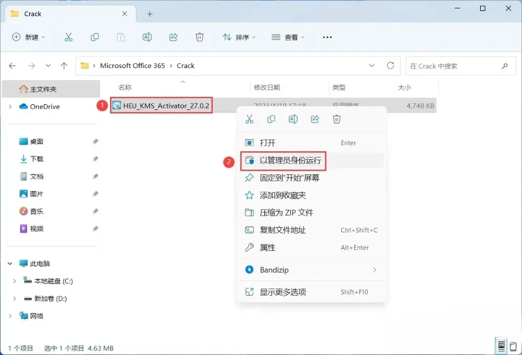522x355 pixels.
Task: Choose 压缩为 ZIP 文件 menu item
Action: coord(312,213)
